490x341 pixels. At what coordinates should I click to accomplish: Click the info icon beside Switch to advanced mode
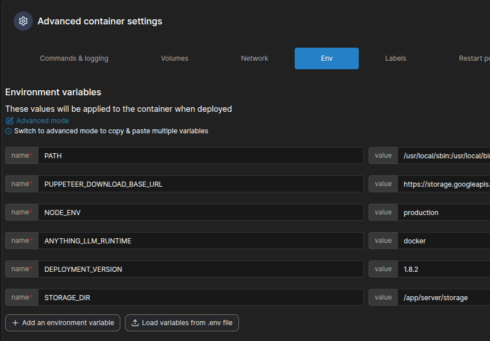click(x=9, y=131)
